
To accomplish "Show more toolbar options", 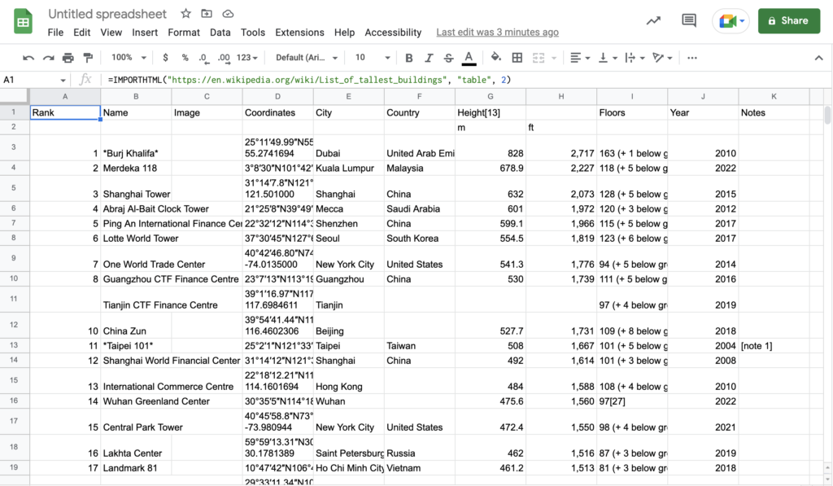I will (x=691, y=58).
